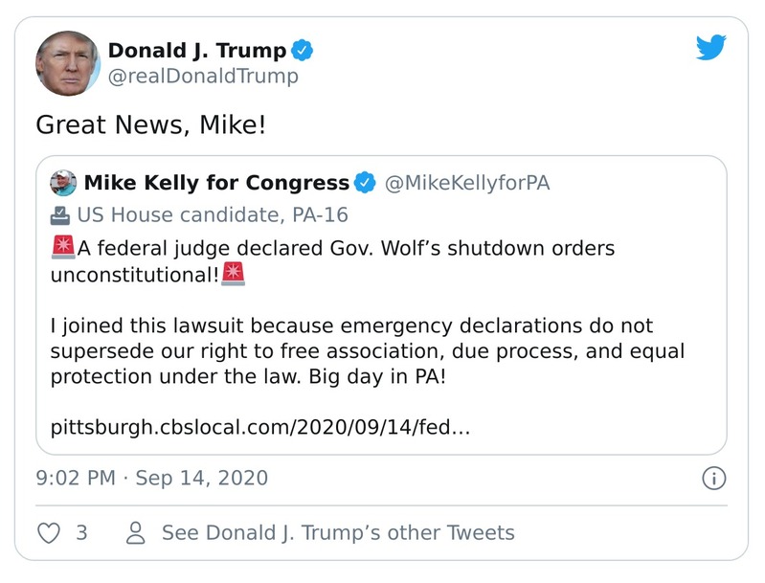Screen dimensions: 765x583
Task: Open the Twitter info circle icon
Action: [x=713, y=478]
